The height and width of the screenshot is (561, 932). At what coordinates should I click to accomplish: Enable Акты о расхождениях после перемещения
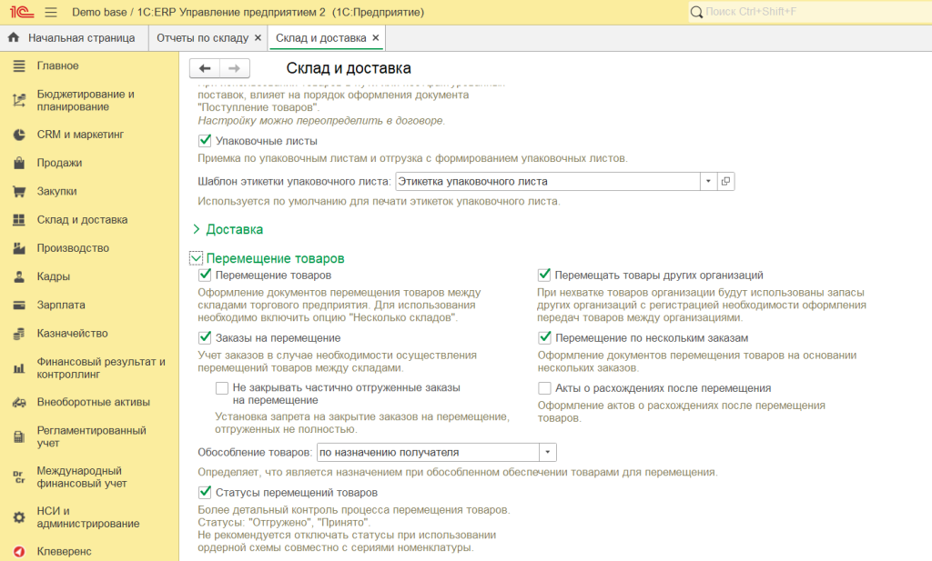pyautogui.click(x=544, y=388)
